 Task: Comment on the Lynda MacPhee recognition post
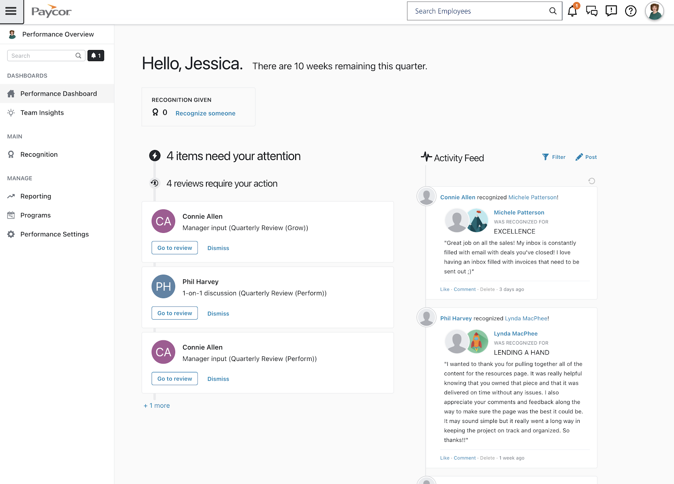465,458
